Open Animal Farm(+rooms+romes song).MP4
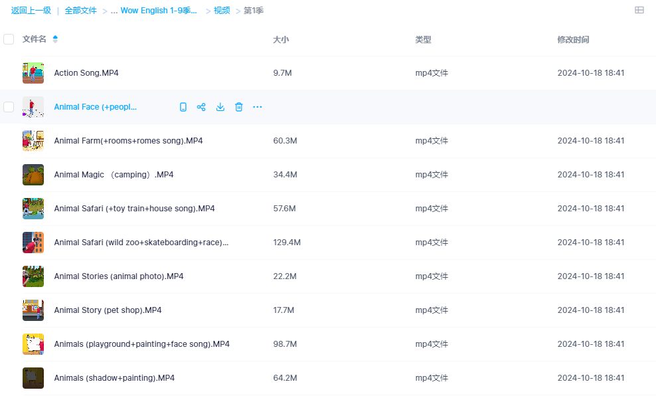Viewport: 656px width, 402px height. [x=128, y=141]
